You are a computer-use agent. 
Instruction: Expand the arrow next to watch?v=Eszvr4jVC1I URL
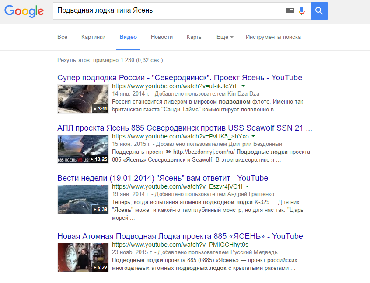[x=247, y=186]
